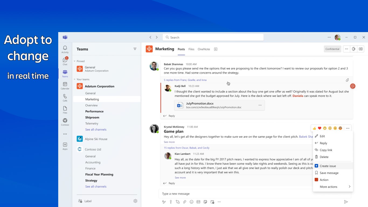The height and width of the screenshot is (207, 368).
Task: Open the sticker picker in the compose toolbar
Action: [x=205, y=202]
